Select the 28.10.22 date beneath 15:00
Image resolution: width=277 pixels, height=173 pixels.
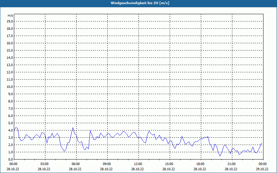169,169
